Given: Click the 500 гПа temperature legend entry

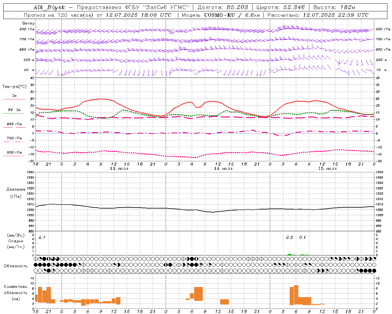Looking at the screenshot, I should 14,152.
